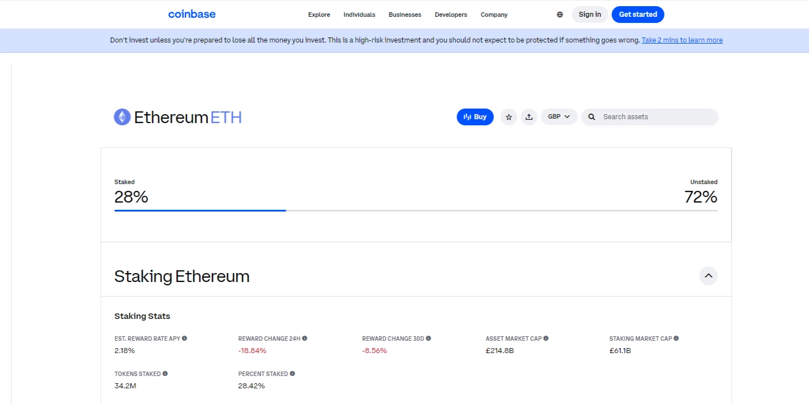Click info icon next to Percent Staked
This screenshot has height=404, width=809.
pos(292,373)
